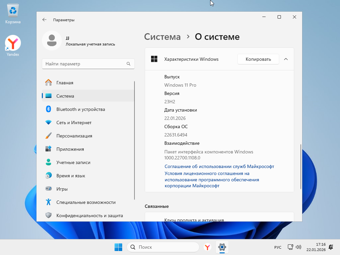
Task: Click the Найти параметр search field
Action: pos(85,64)
